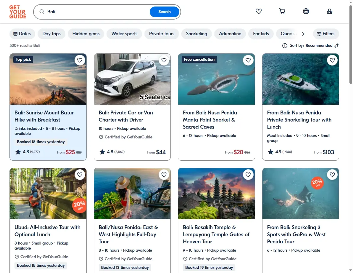Image resolution: width=353 pixels, height=273 pixels.
Task: Click the 500+ results: Bali text
Action: (x=25, y=46)
